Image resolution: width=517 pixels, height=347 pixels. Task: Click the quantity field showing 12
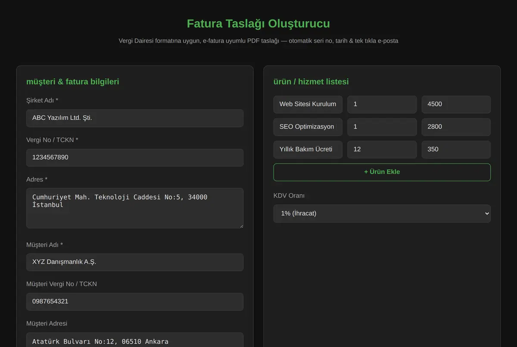point(382,149)
